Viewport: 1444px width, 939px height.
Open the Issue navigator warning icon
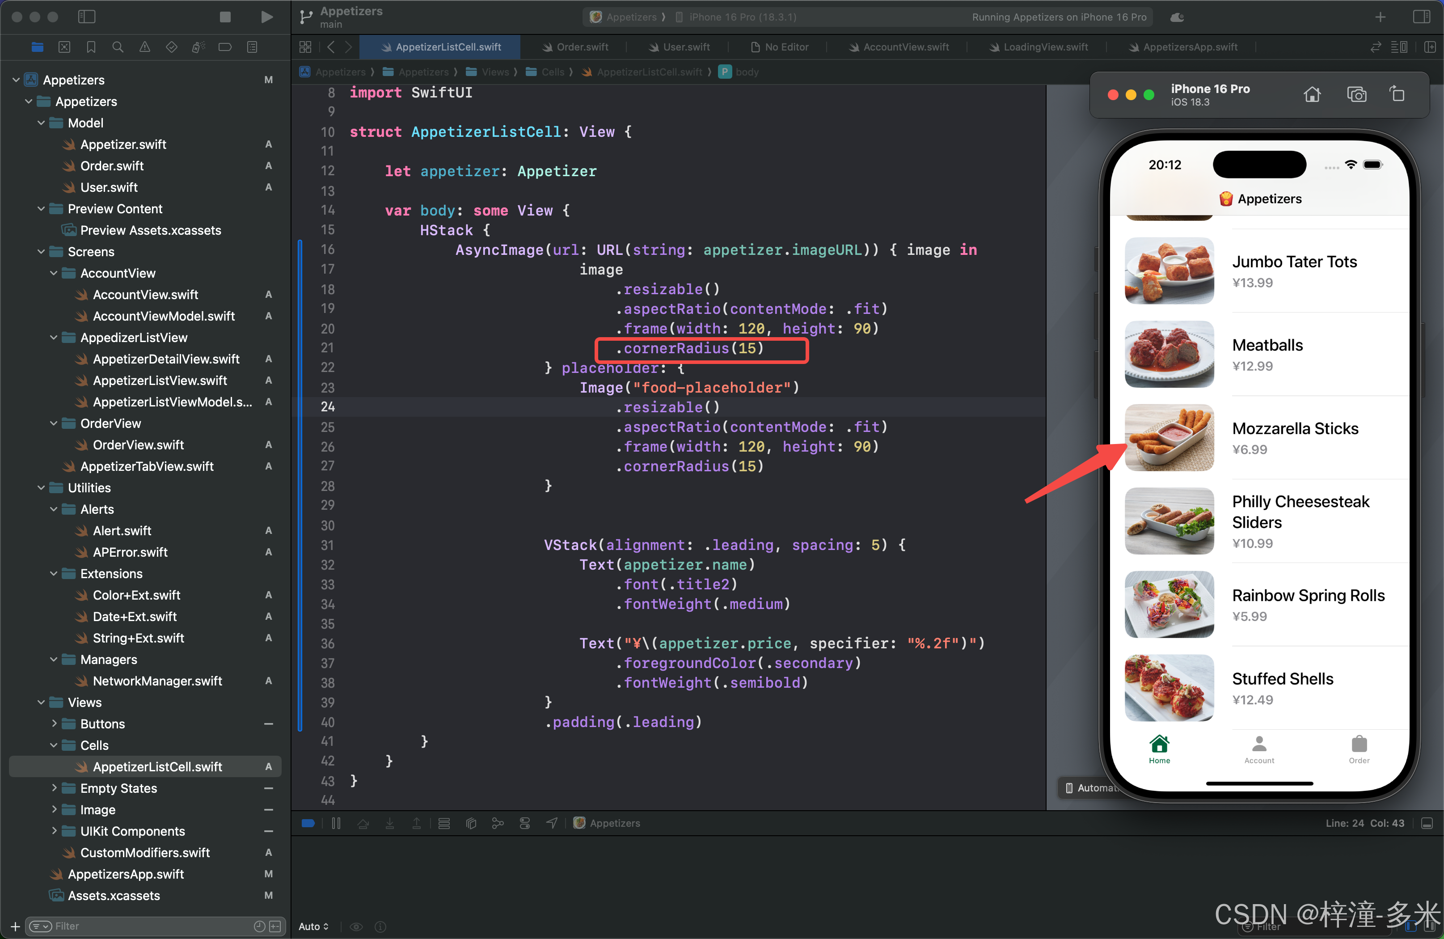click(x=144, y=47)
